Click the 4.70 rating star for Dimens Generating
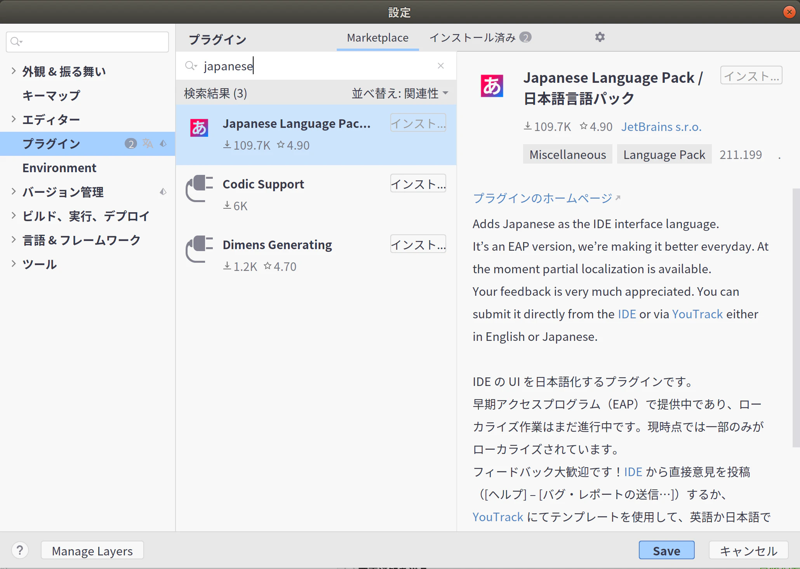The height and width of the screenshot is (569, 800). (268, 266)
